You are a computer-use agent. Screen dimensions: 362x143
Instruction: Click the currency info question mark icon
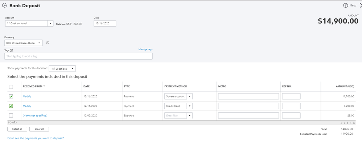coord(48,43)
